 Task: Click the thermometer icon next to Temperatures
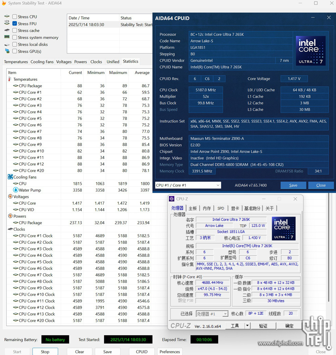point(10,79)
